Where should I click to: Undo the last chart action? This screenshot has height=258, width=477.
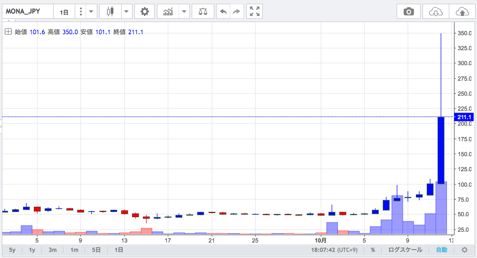point(223,12)
